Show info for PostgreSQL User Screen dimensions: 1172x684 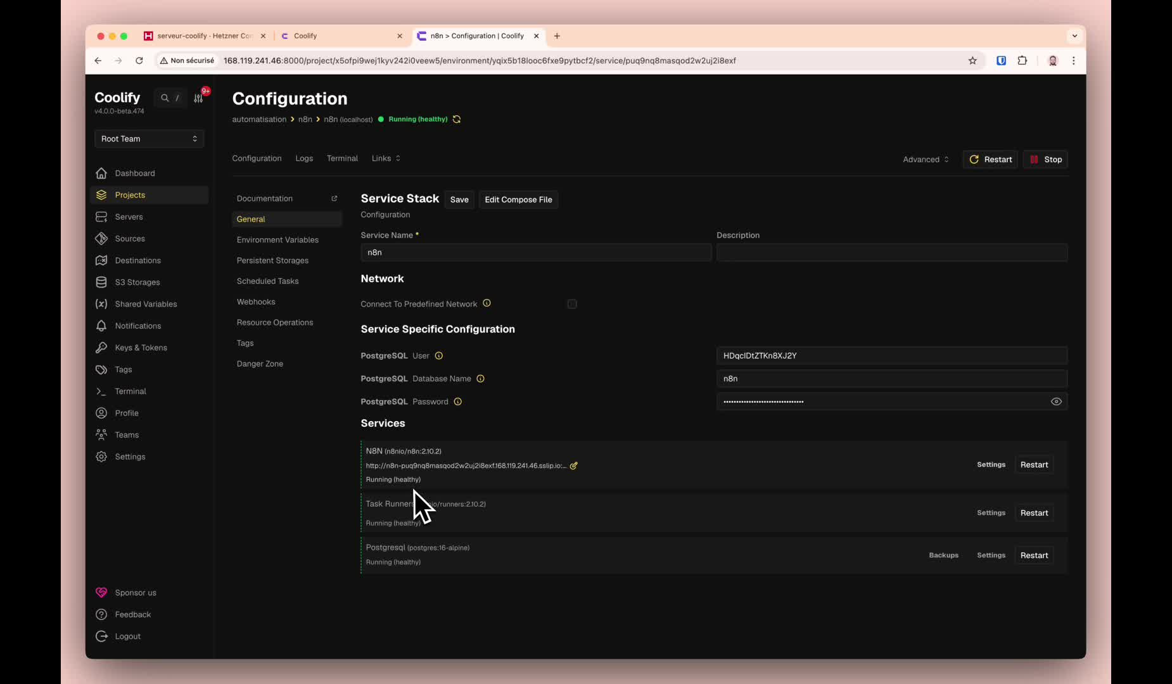[439, 356]
